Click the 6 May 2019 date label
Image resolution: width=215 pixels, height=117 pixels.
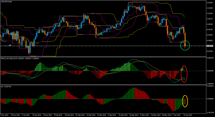point(144,115)
